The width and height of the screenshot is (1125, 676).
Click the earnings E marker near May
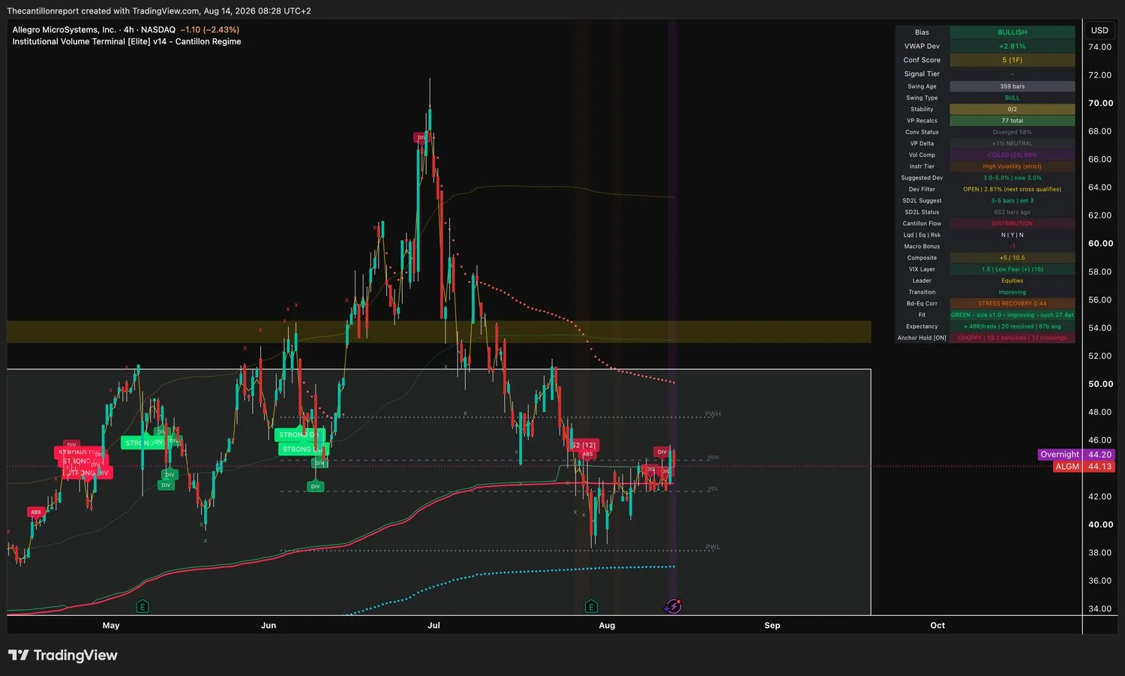[x=142, y=606]
